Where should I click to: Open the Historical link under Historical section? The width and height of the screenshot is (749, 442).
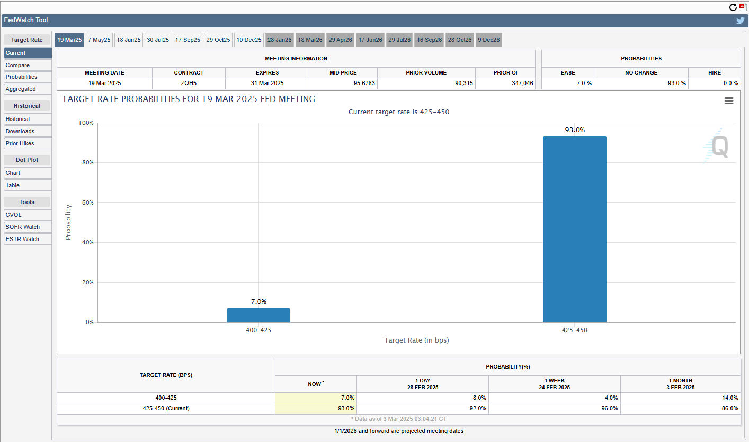point(28,119)
